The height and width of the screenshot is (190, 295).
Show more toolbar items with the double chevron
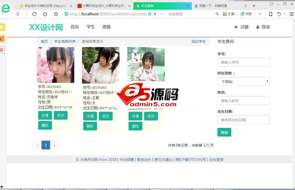click(260, 14)
